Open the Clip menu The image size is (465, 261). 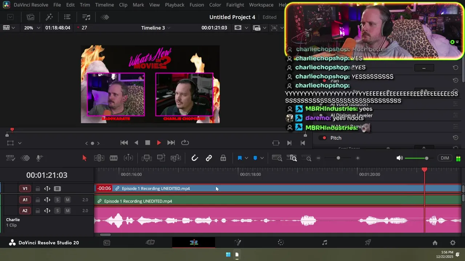pos(123,5)
